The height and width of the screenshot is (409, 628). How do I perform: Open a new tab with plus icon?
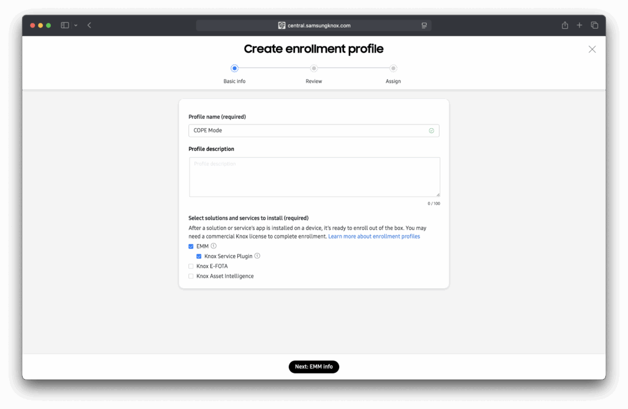[x=580, y=25]
